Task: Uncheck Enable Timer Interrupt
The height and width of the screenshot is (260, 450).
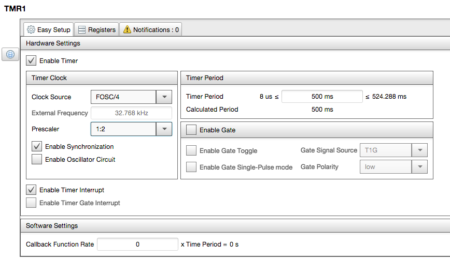Action: click(x=32, y=190)
